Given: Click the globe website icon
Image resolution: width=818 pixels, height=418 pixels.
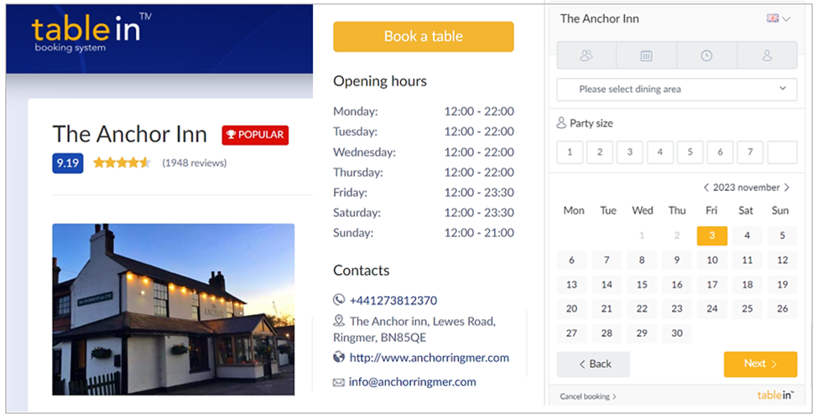Looking at the screenshot, I should pyautogui.click(x=339, y=358).
